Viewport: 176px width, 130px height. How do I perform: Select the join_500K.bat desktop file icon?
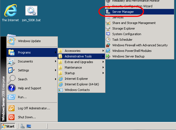[31, 11]
